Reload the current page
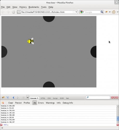119x130 pixels. point(14,12)
